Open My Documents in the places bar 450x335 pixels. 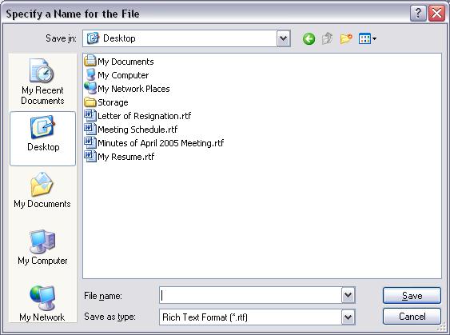click(x=42, y=190)
